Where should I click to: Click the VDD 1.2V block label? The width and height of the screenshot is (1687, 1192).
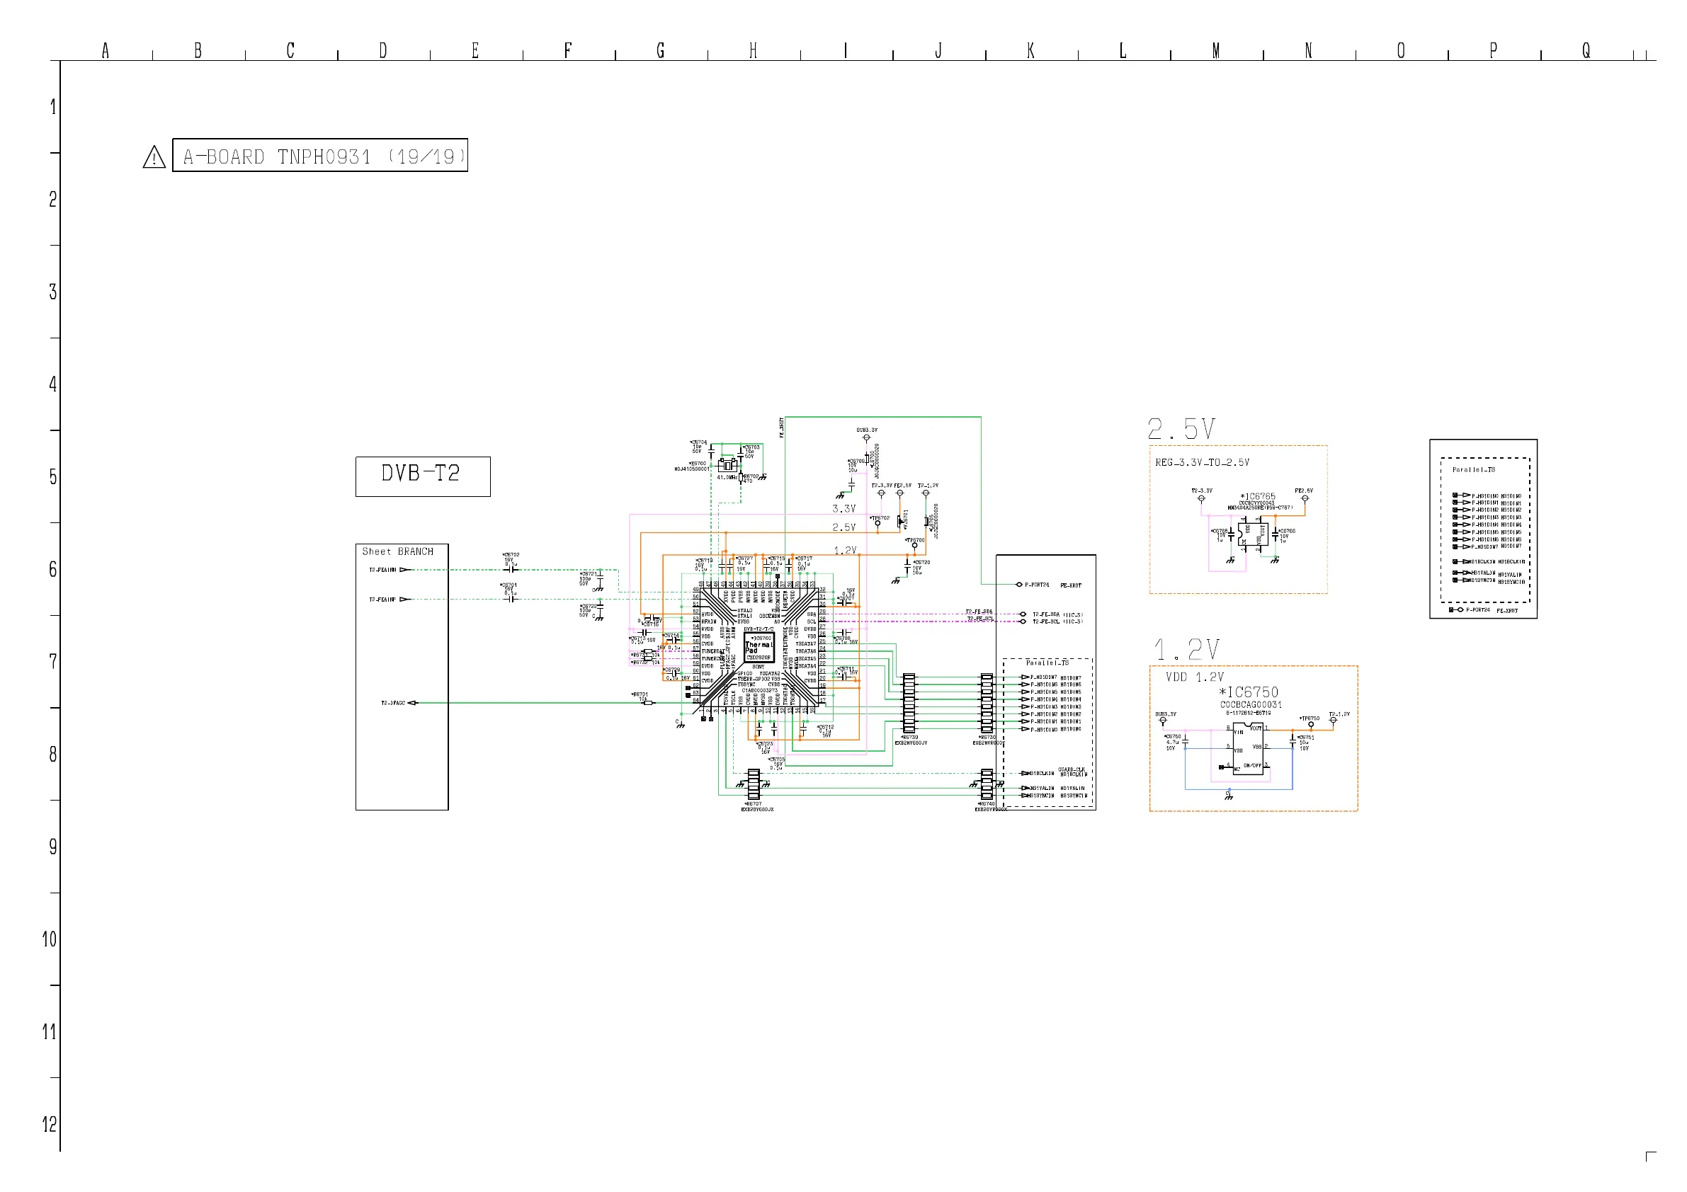1194,677
